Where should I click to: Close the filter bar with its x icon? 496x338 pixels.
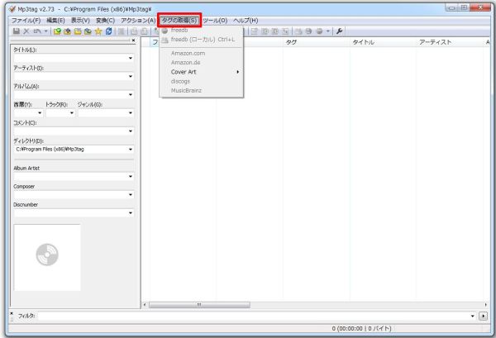click(x=12, y=314)
